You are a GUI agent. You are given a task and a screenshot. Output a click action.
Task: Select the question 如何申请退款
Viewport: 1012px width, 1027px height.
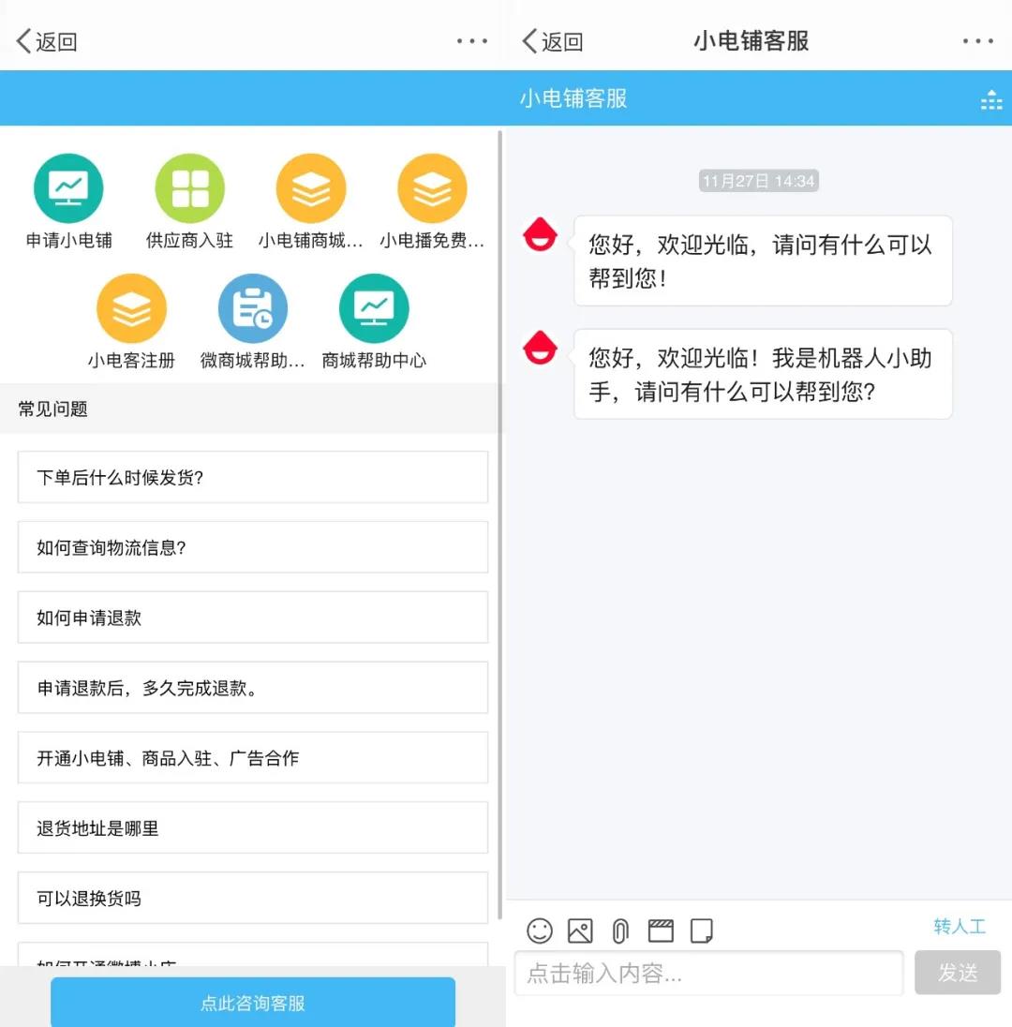click(x=253, y=618)
